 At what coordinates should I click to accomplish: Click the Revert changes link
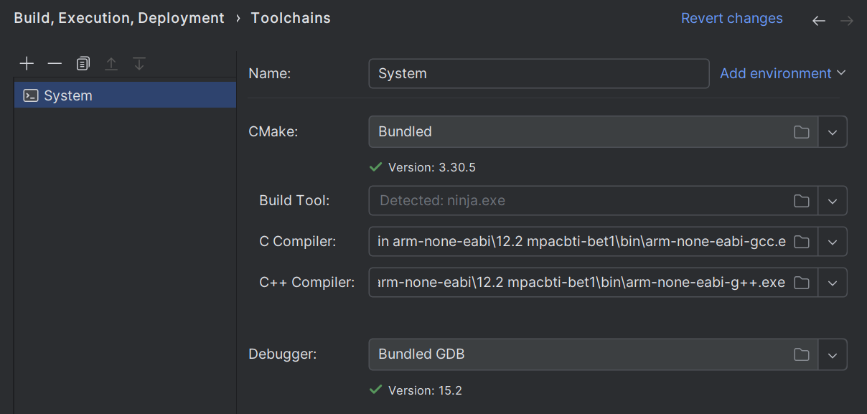coord(732,19)
